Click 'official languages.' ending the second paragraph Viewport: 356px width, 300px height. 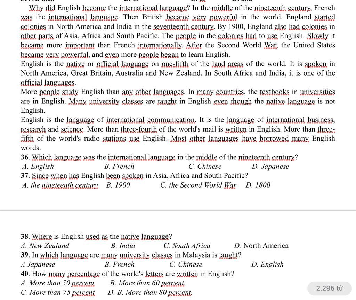coord(48,82)
